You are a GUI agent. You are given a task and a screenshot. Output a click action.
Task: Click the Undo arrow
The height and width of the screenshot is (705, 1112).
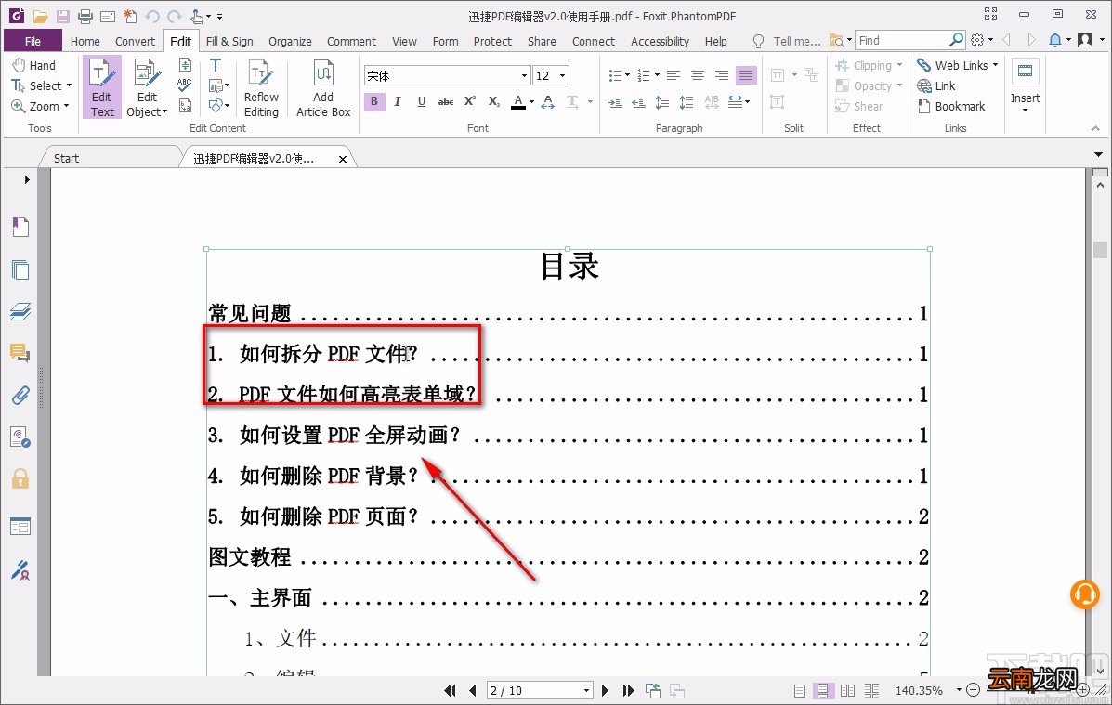pos(151,16)
